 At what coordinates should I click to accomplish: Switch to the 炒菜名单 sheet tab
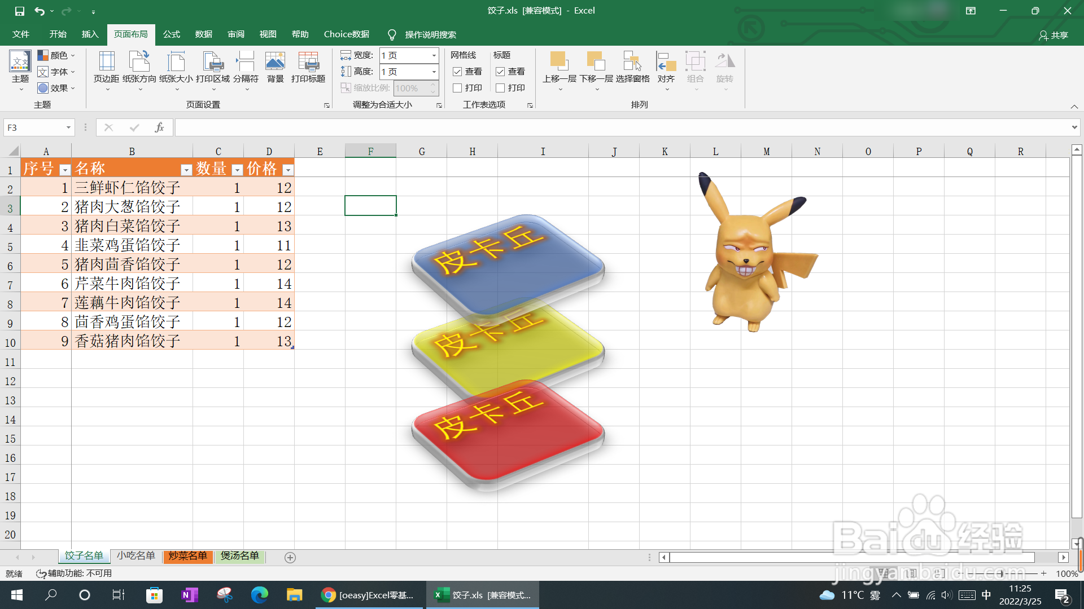click(188, 556)
